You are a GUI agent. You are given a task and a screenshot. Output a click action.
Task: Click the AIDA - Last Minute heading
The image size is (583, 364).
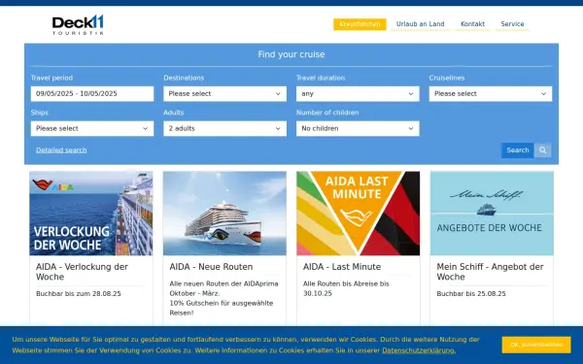[x=342, y=267]
